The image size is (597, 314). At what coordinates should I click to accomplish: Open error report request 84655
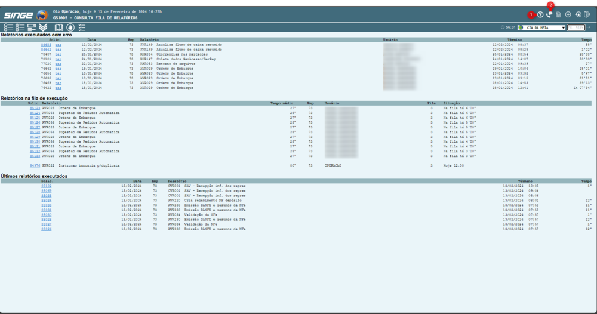(x=46, y=45)
